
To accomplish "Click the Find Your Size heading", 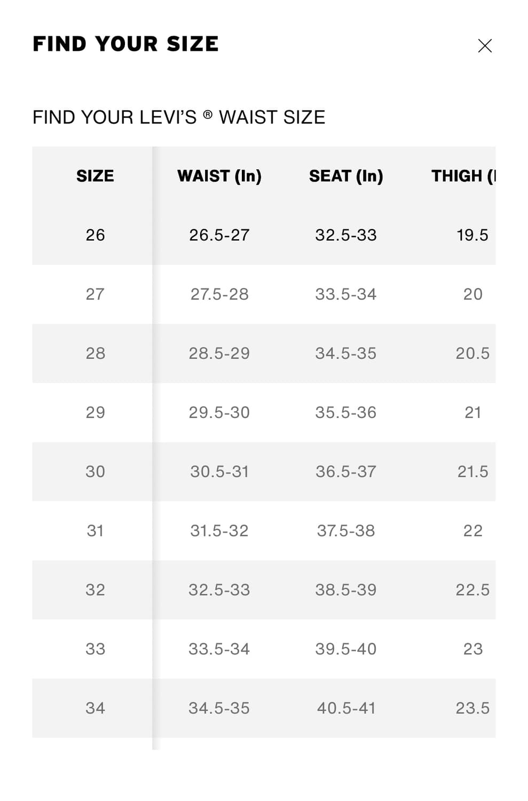I will (125, 44).
